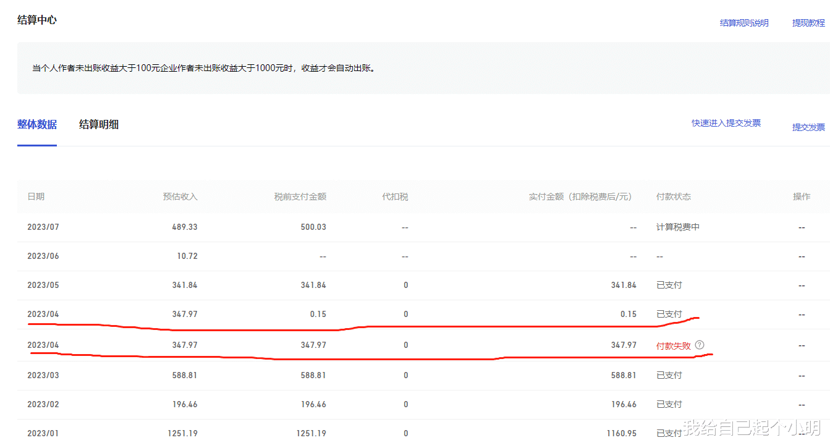Select the 2023/01 date cell

pos(43,433)
